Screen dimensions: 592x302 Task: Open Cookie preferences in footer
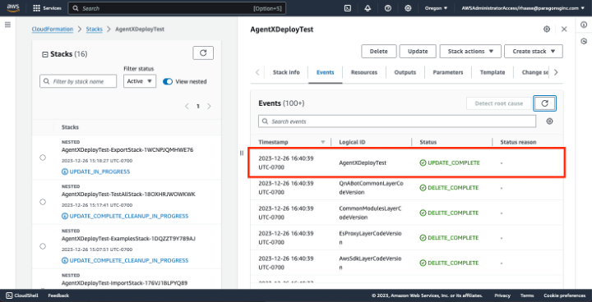click(x=565, y=295)
